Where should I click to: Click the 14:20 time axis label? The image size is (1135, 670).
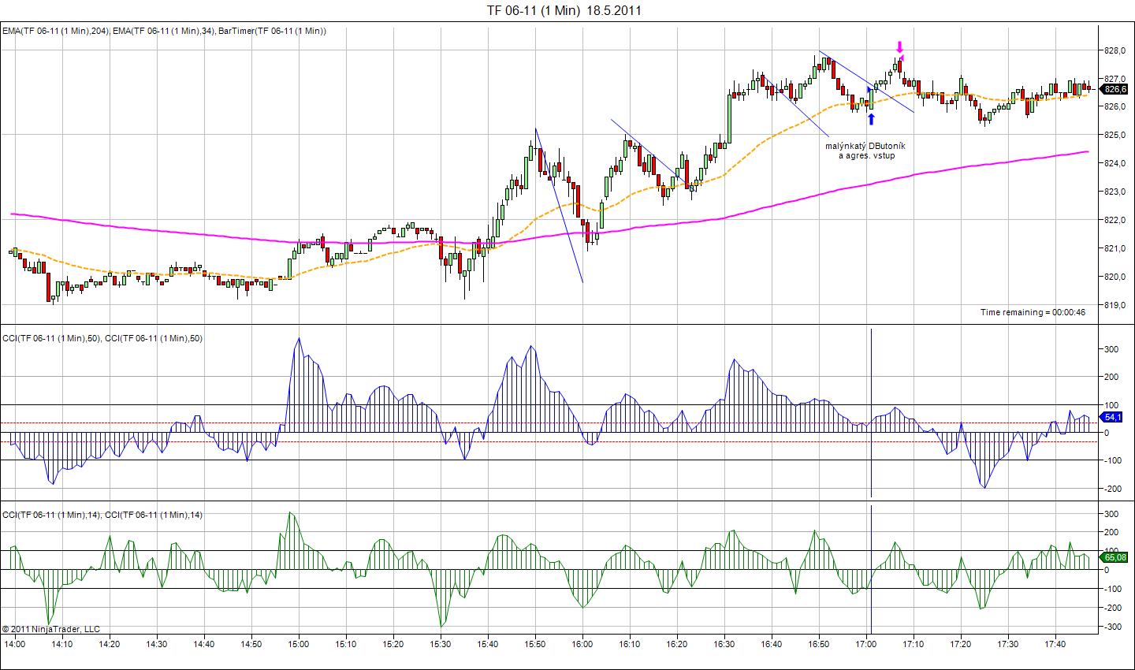pyautogui.click(x=110, y=644)
